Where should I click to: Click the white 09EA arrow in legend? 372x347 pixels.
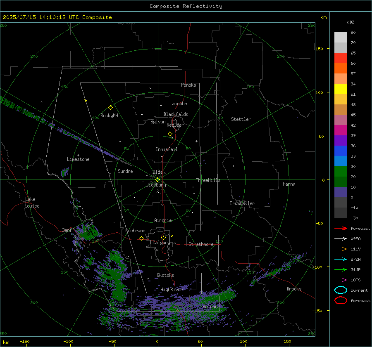click(341, 239)
